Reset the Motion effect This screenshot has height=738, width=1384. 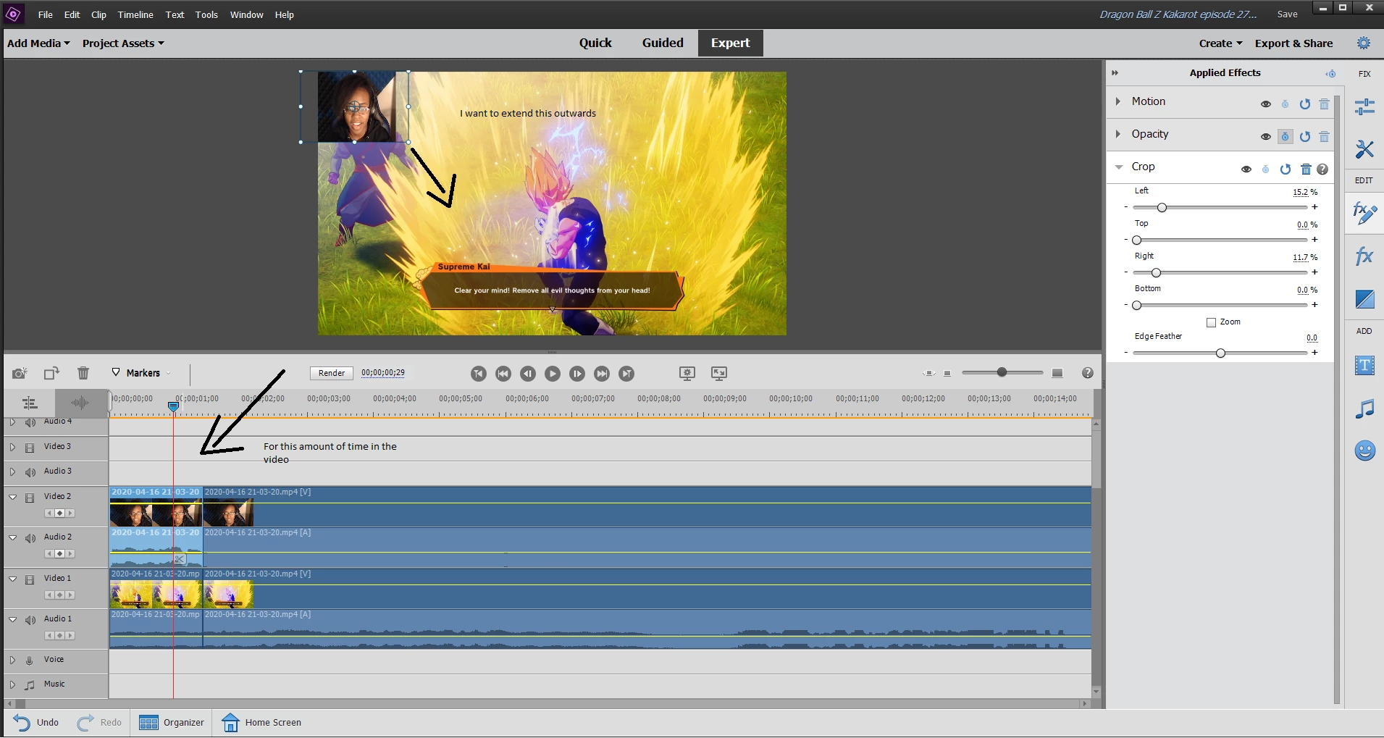click(x=1305, y=104)
